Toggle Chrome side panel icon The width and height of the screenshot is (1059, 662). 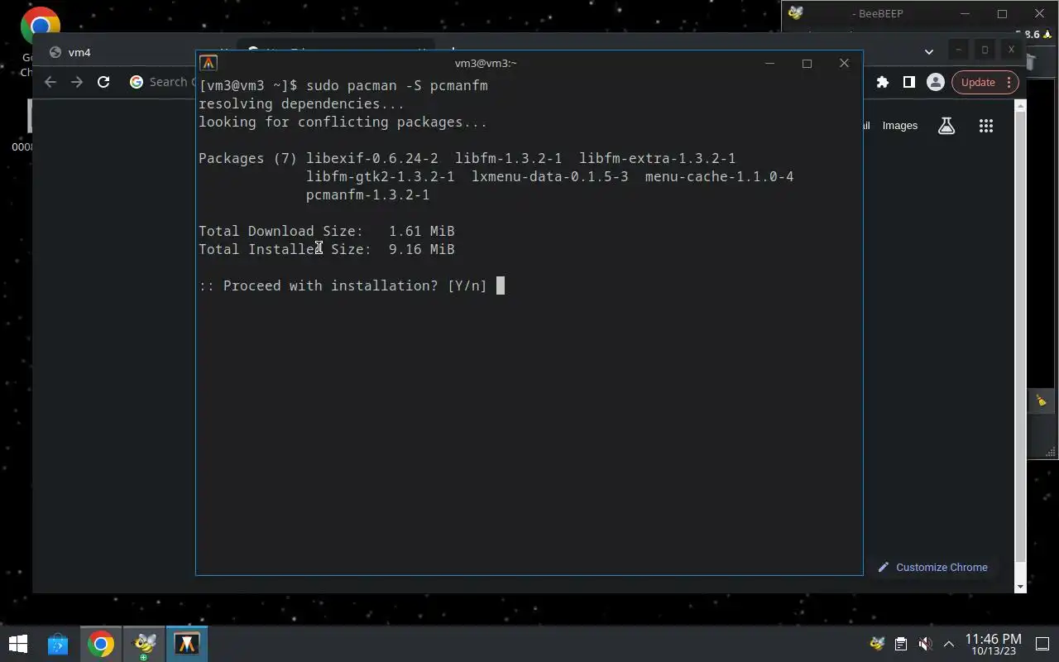click(908, 82)
